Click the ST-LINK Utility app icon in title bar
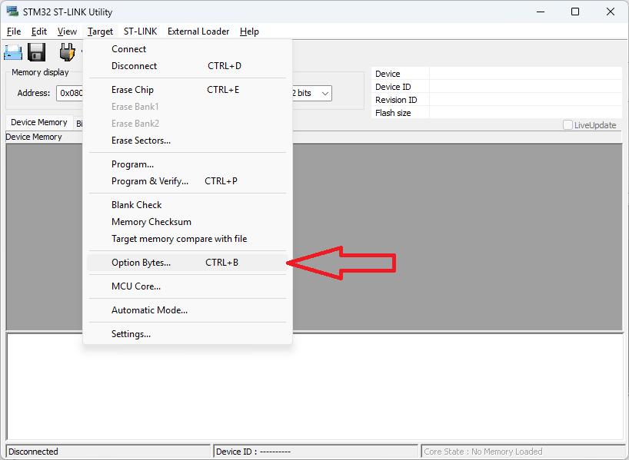Image resolution: width=629 pixels, height=460 pixels. (12, 12)
